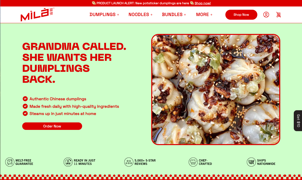Click the Shop Now button
This screenshot has height=180, width=302.
(x=241, y=15)
